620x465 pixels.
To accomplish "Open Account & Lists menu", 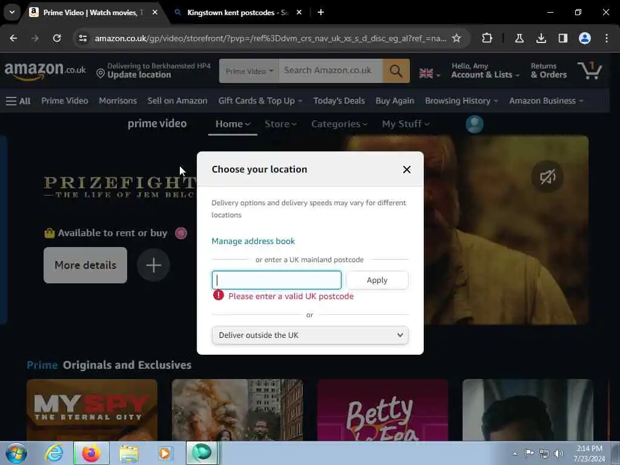I will (485, 70).
